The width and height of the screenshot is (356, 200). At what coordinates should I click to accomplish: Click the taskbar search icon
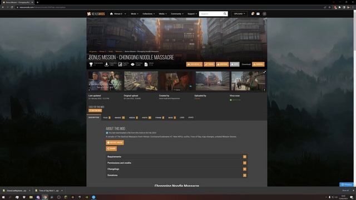[10, 197]
